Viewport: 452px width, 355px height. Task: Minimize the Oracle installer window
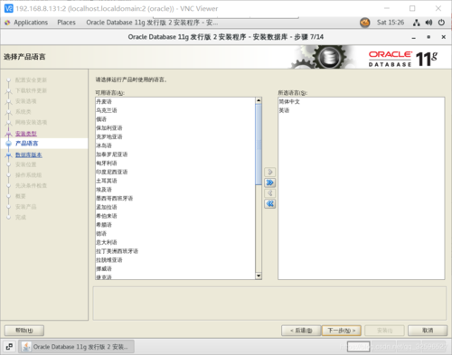(413, 37)
